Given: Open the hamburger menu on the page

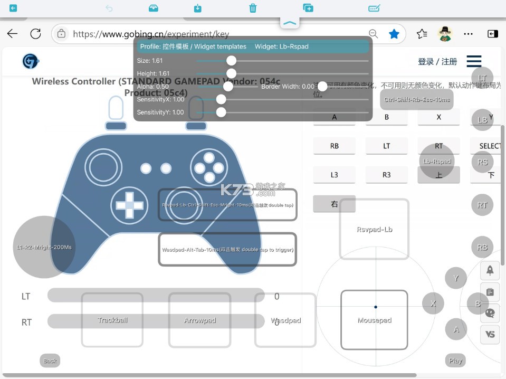Looking at the screenshot, I should point(474,61).
